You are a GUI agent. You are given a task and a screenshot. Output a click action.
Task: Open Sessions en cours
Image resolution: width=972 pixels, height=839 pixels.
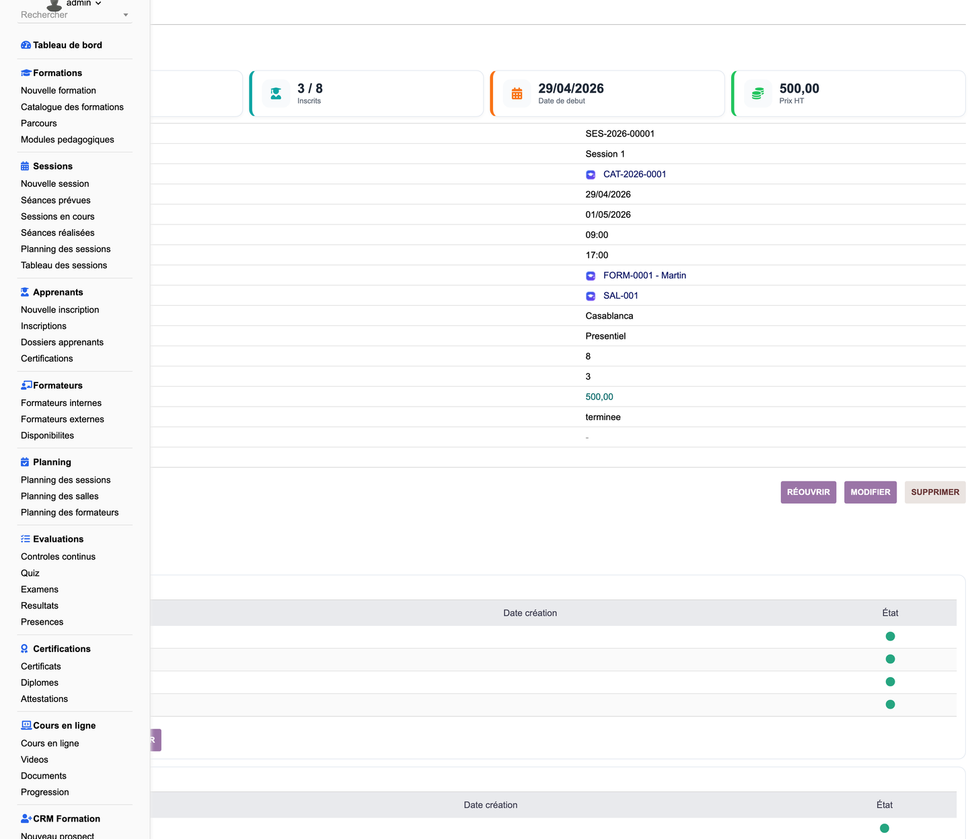(x=58, y=216)
